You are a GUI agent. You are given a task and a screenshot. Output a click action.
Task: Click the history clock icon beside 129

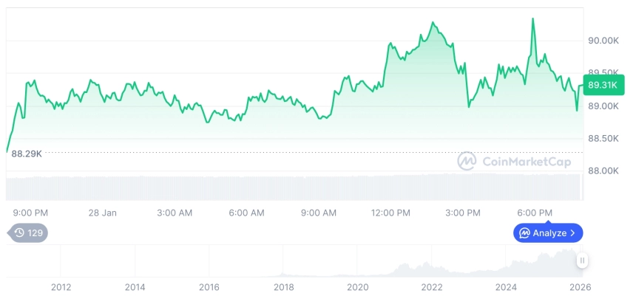[x=19, y=233]
